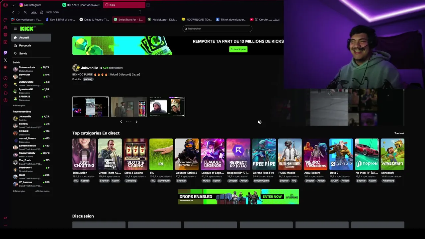This screenshot has height=239, width=425.
Task: Stop page loading with the X button
Action: click(25, 12)
